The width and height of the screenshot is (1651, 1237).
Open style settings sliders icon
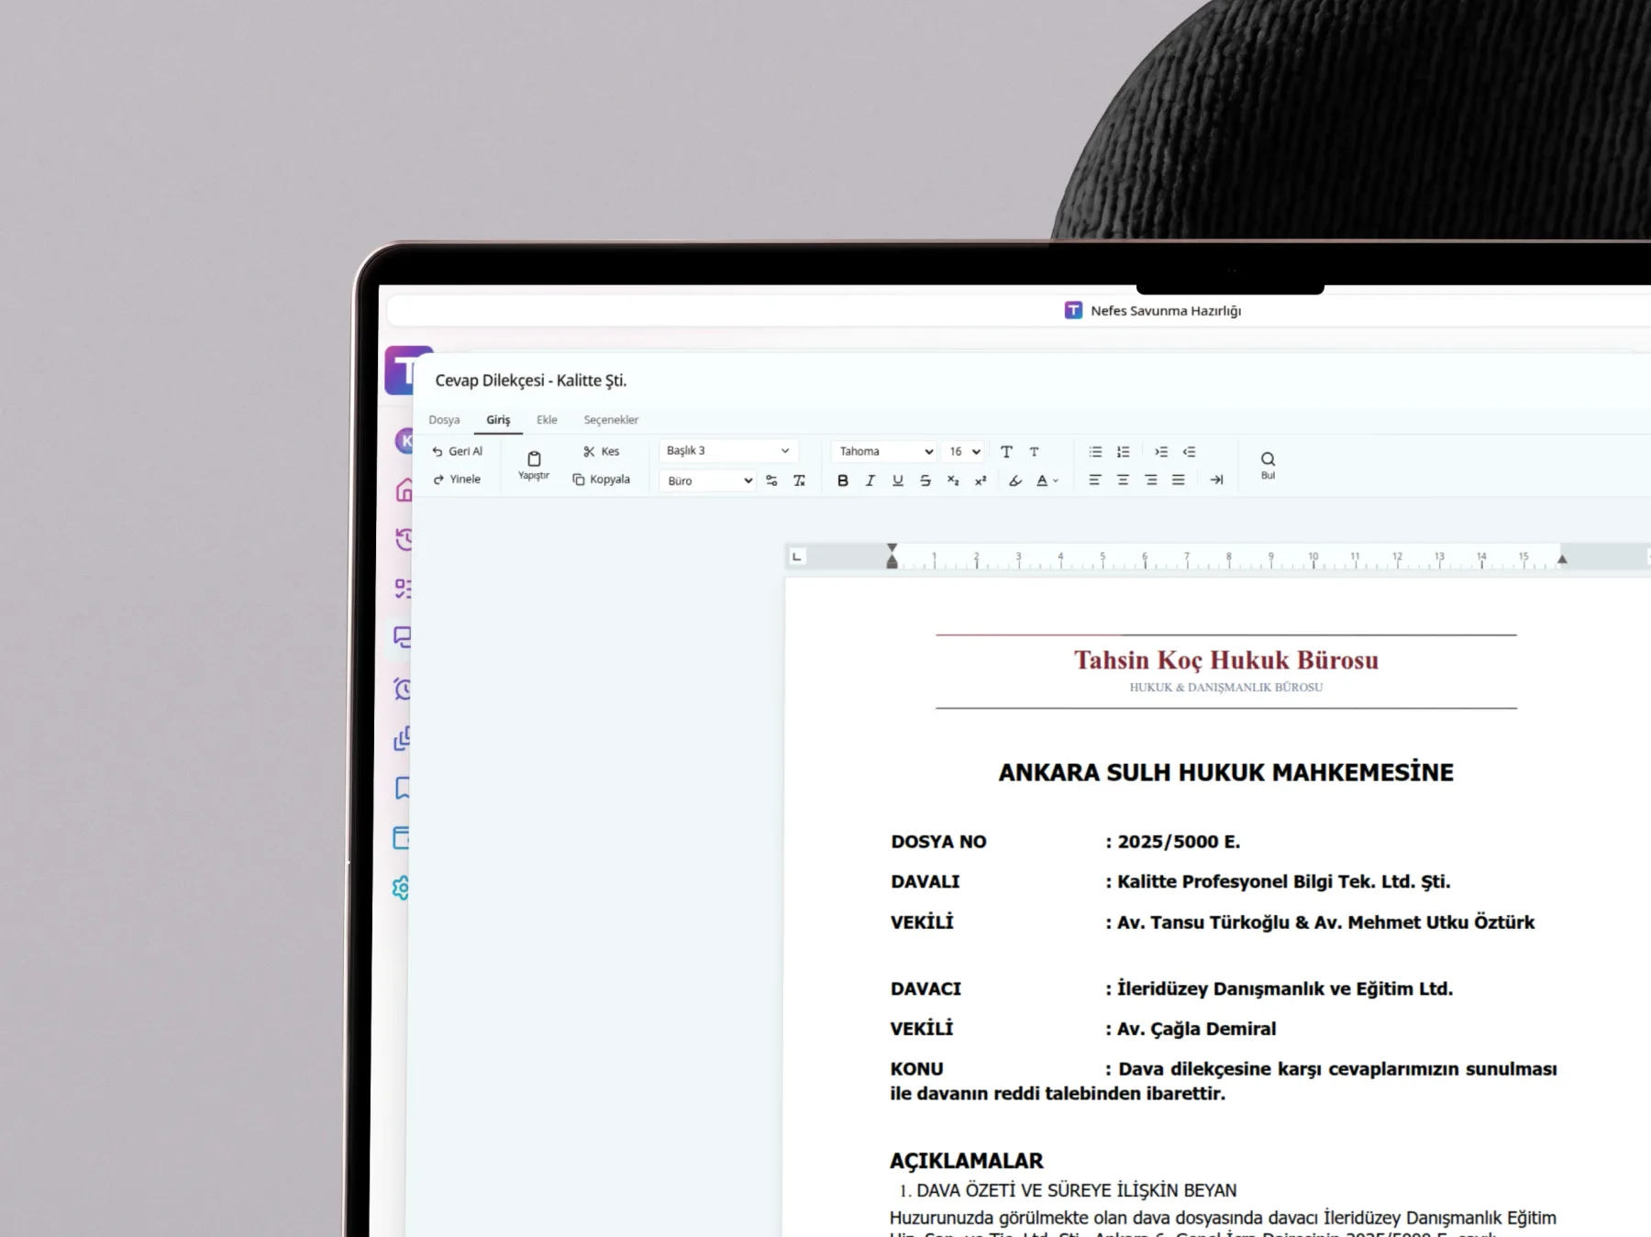pyautogui.click(x=771, y=480)
